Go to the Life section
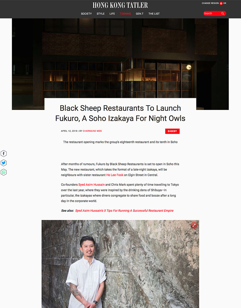241x308 pixels. (x=112, y=14)
